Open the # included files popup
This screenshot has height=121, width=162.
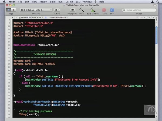(x=150, y=17)
